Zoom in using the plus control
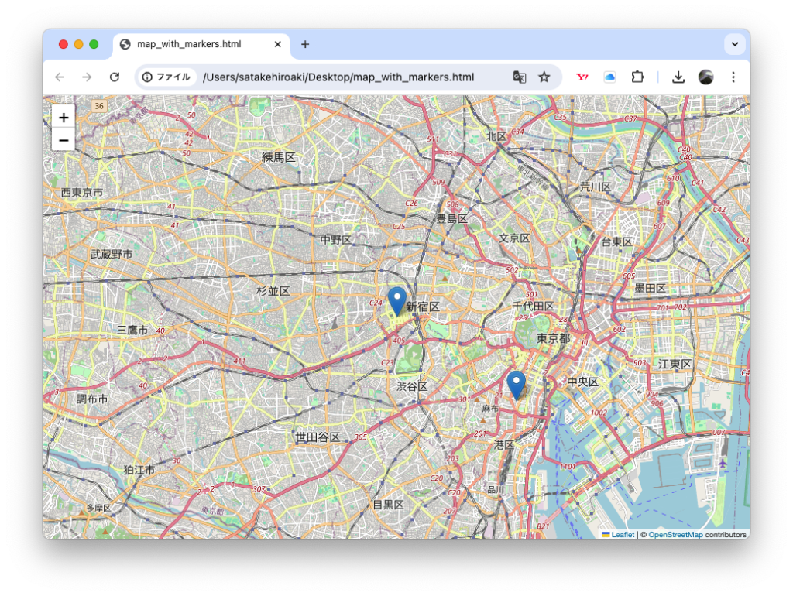Viewport: 793px width, 596px height. click(x=63, y=117)
